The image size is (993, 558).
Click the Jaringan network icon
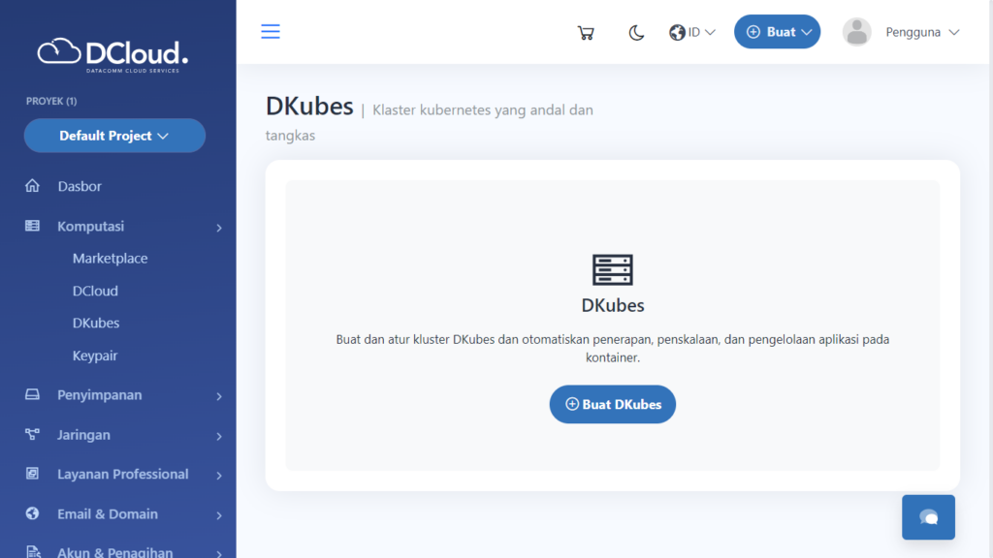coord(32,434)
